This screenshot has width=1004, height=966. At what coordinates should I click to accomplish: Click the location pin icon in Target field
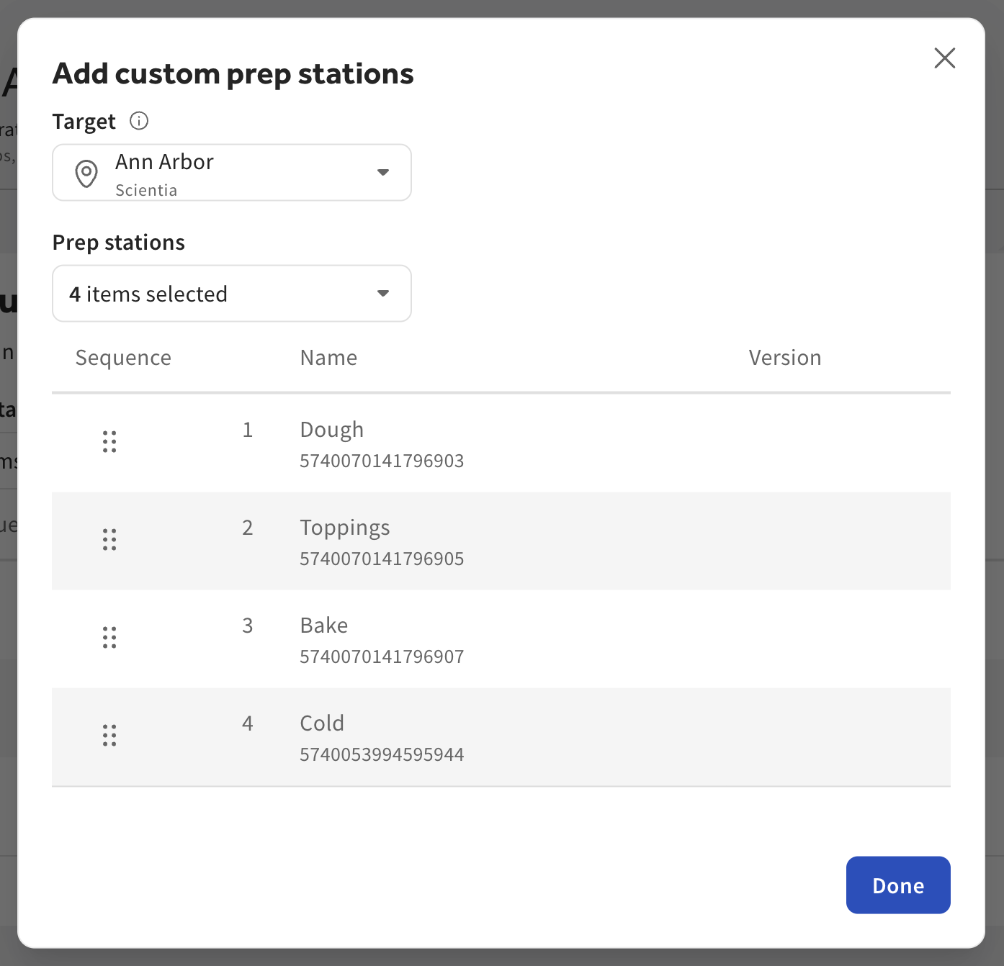point(86,173)
